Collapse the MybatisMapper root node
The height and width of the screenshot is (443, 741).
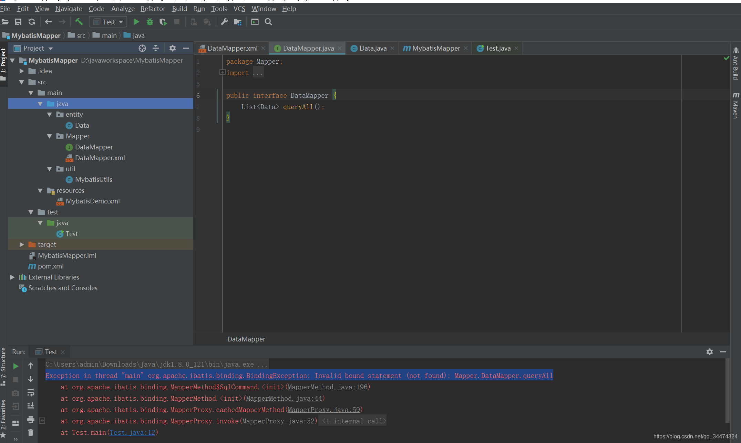12,61
